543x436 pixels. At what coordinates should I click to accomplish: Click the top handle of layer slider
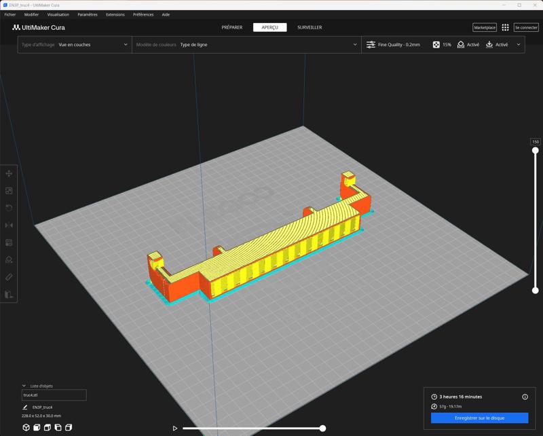click(535, 150)
